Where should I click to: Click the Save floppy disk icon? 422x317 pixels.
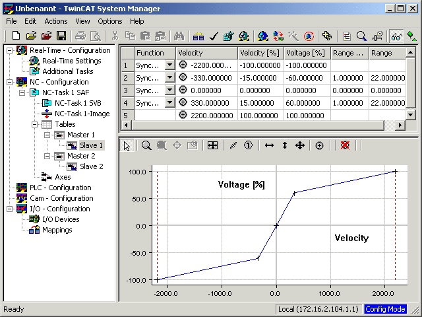61,36
